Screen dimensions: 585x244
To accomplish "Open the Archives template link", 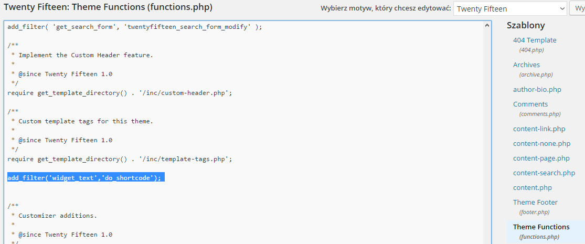I will [526, 65].
